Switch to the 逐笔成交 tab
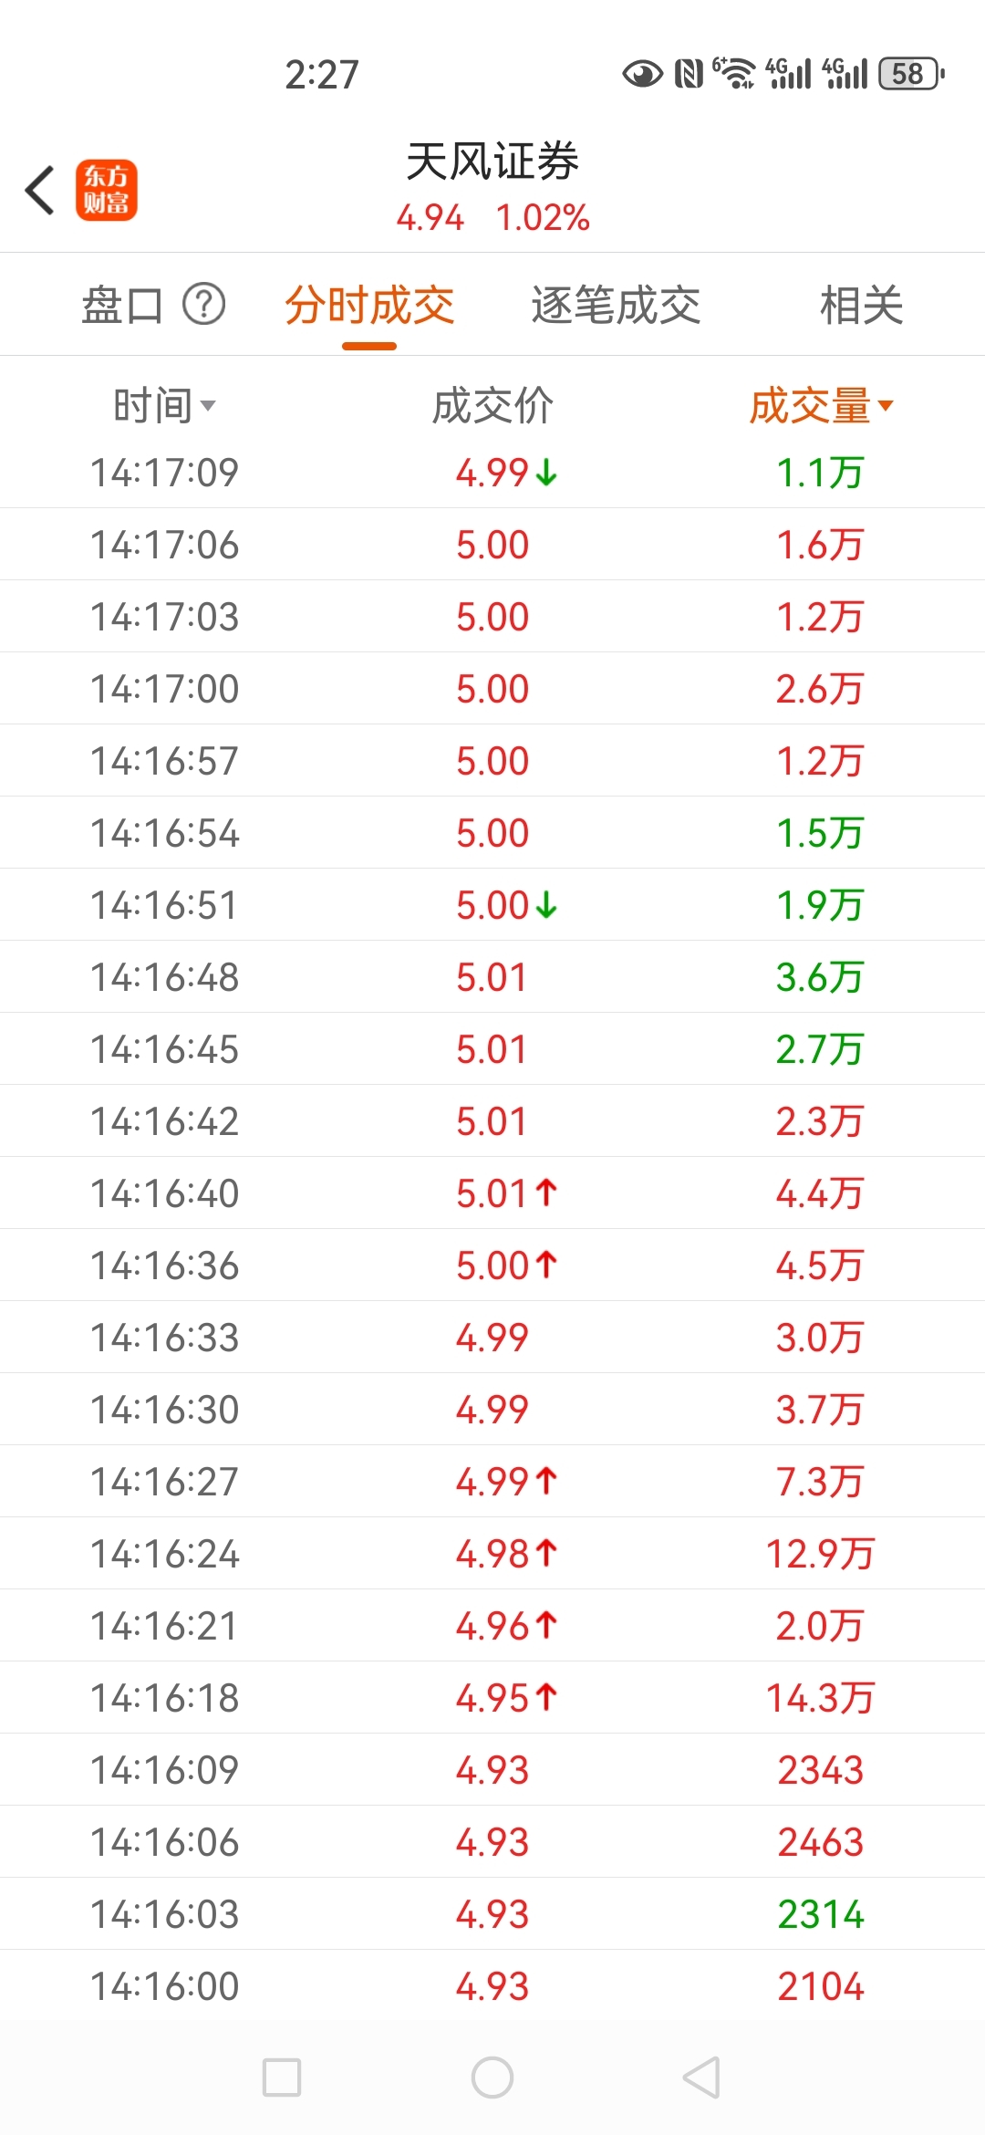985x2135 pixels. click(x=616, y=305)
